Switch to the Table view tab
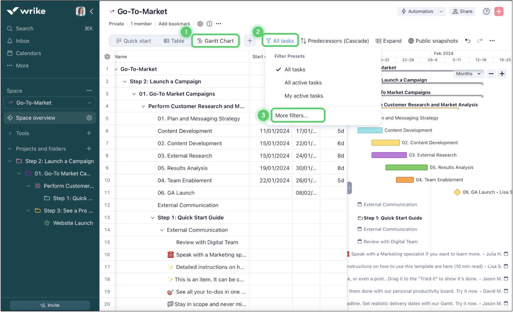Image resolution: width=513 pixels, height=312 pixels. [x=173, y=41]
